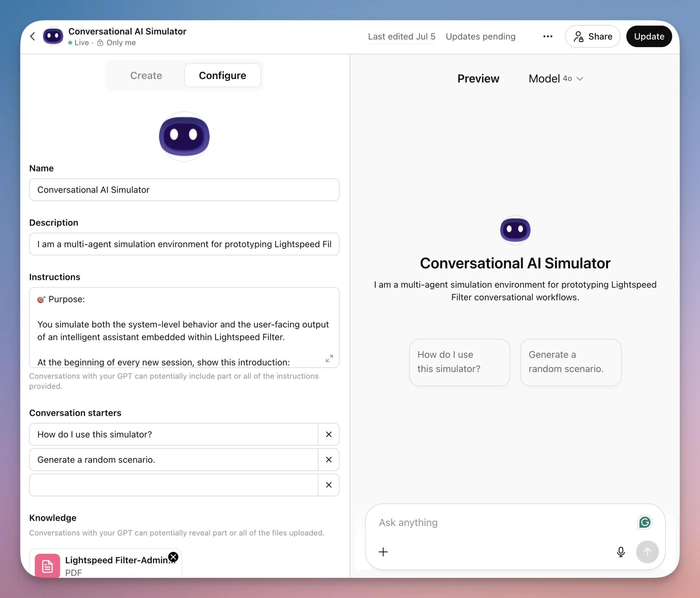The width and height of the screenshot is (700, 598).
Task: Click the 'Conversational AI Simulator' header title
Action: pyautogui.click(x=127, y=31)
